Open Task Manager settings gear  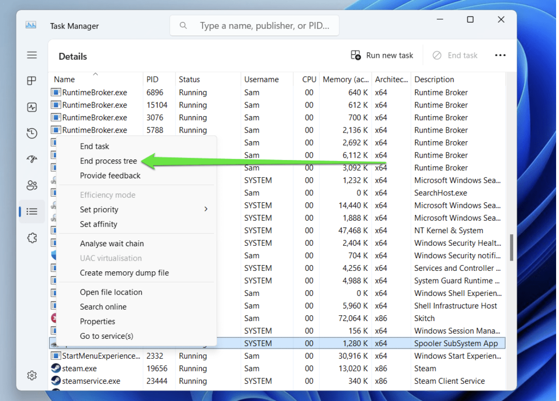coord(32,375)
